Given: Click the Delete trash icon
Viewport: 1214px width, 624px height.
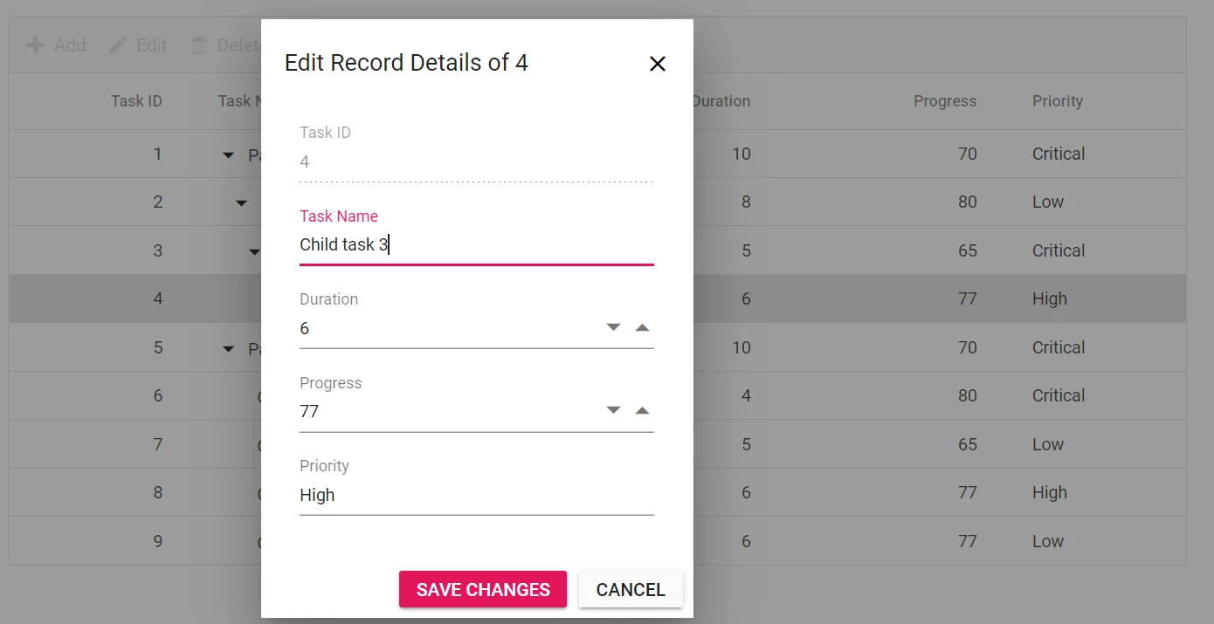Looking at the screenshot, I should click(x=200, y=45).
